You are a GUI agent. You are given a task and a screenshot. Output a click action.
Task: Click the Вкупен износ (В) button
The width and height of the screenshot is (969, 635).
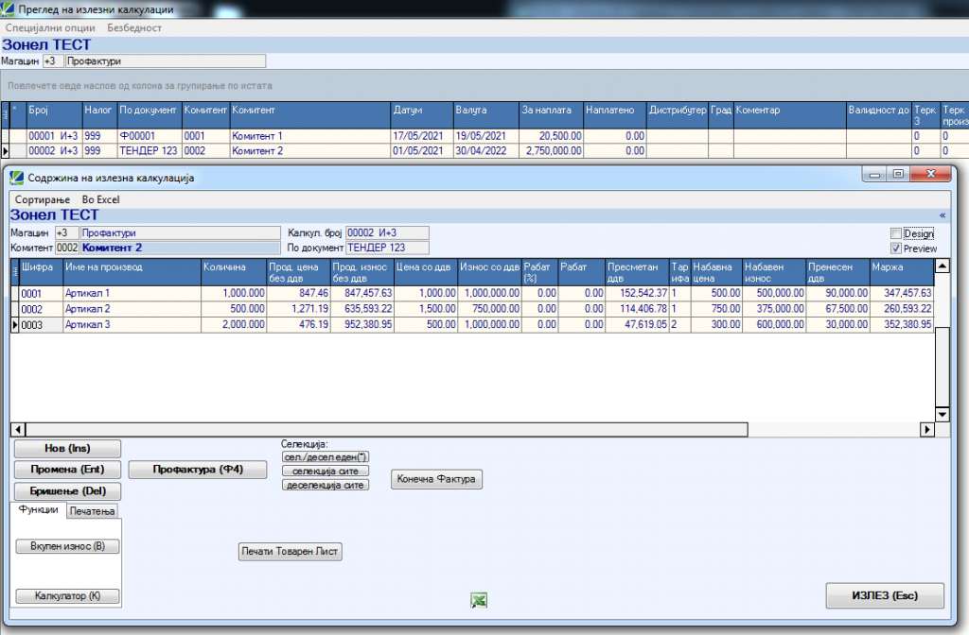(67, 546)
